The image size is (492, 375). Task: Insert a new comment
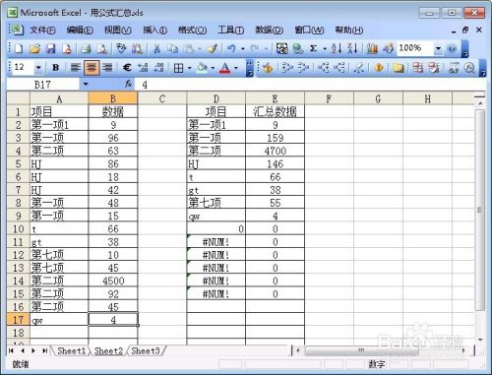coord(399,68)
